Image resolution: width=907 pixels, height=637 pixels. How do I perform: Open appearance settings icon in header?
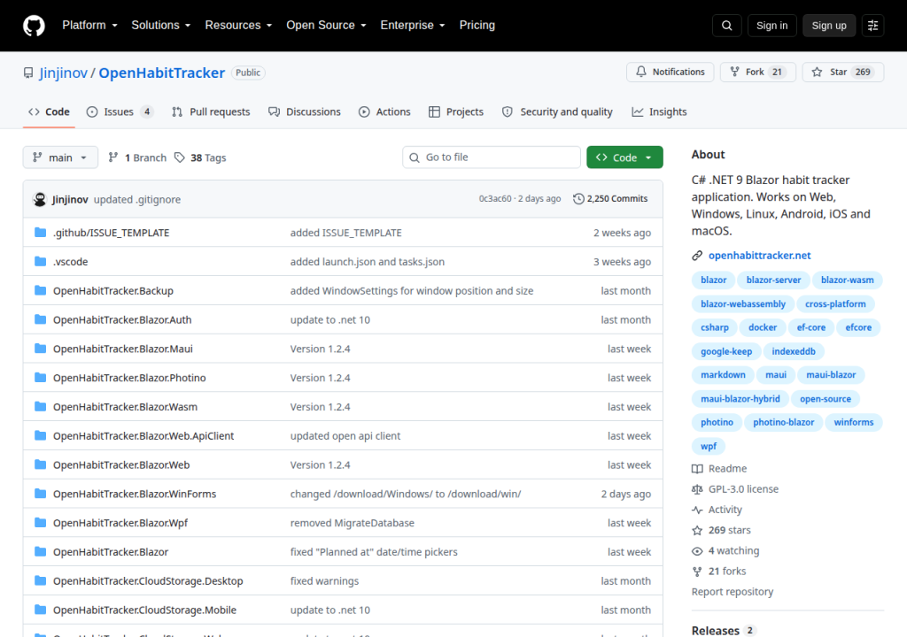point(872,26)
